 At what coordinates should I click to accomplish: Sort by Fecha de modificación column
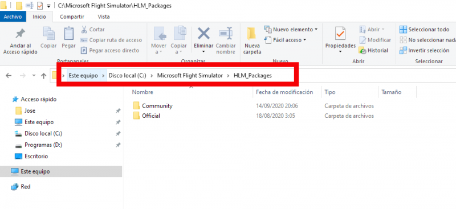click(284, 92)
